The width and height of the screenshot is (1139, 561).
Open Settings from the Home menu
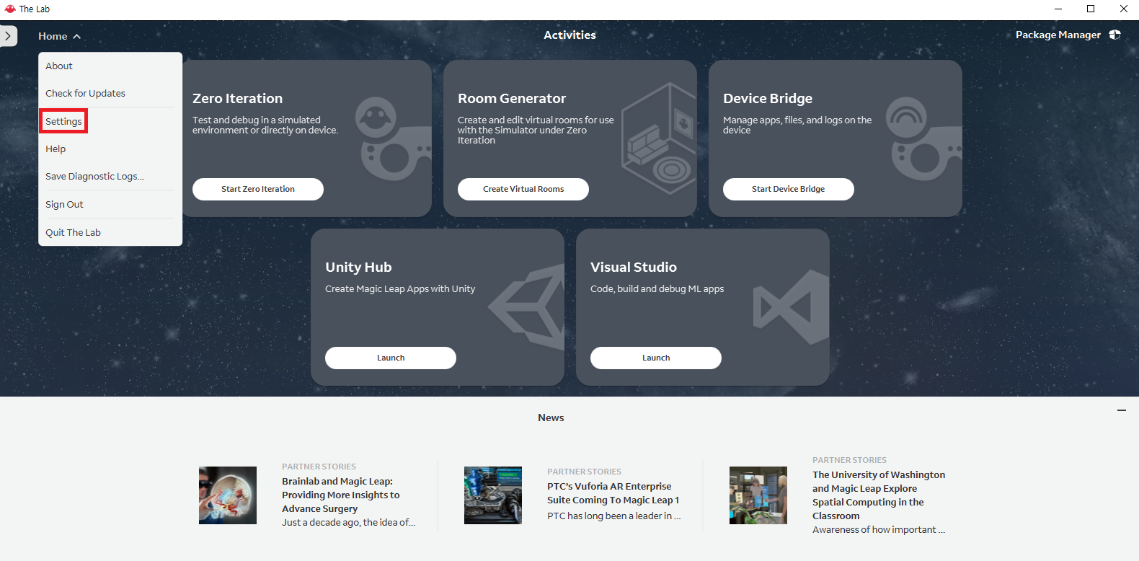point(63,121)
